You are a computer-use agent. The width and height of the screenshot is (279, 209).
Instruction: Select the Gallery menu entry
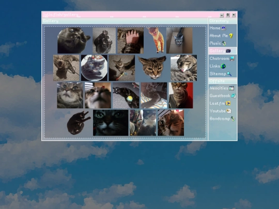tap(223, 51)
